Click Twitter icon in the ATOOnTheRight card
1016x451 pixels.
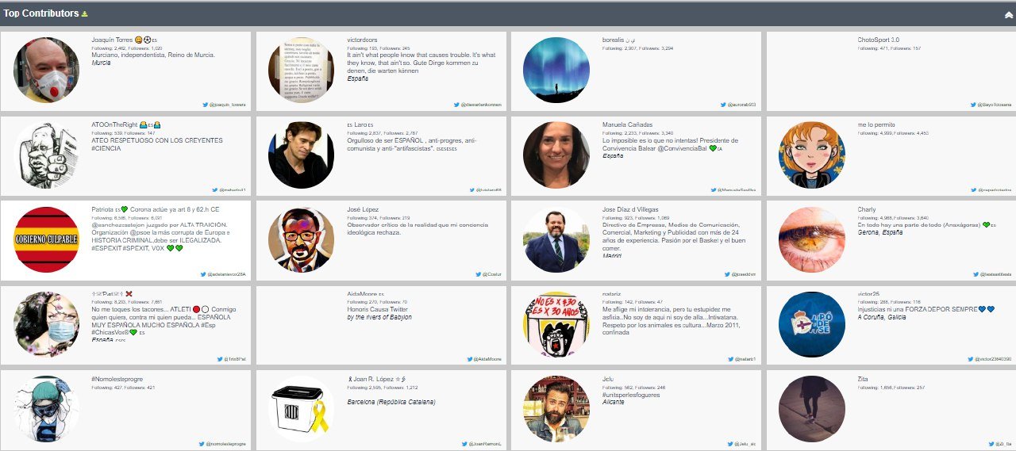tap(215, 190)
